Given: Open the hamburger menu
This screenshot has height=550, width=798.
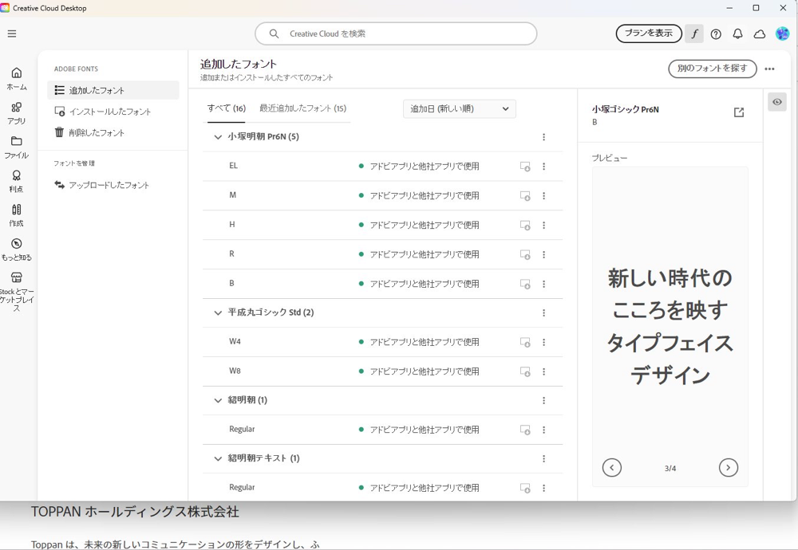Looking at the screenshot, I should click(12, 33).
